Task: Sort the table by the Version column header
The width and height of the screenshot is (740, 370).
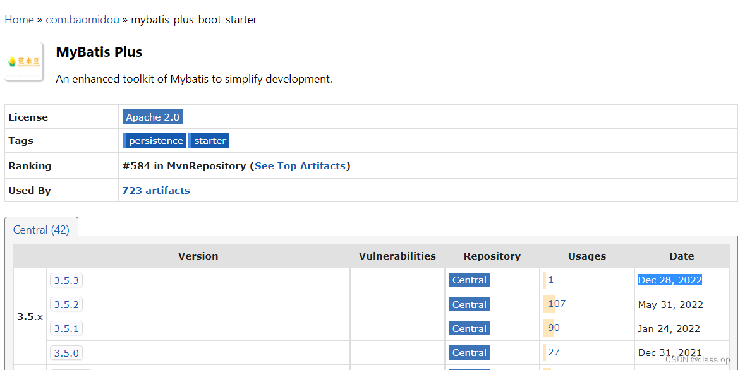Action: [x=198, y=256]
